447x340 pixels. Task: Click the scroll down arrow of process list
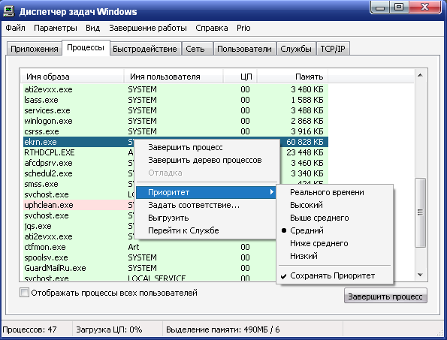(420, 275)
